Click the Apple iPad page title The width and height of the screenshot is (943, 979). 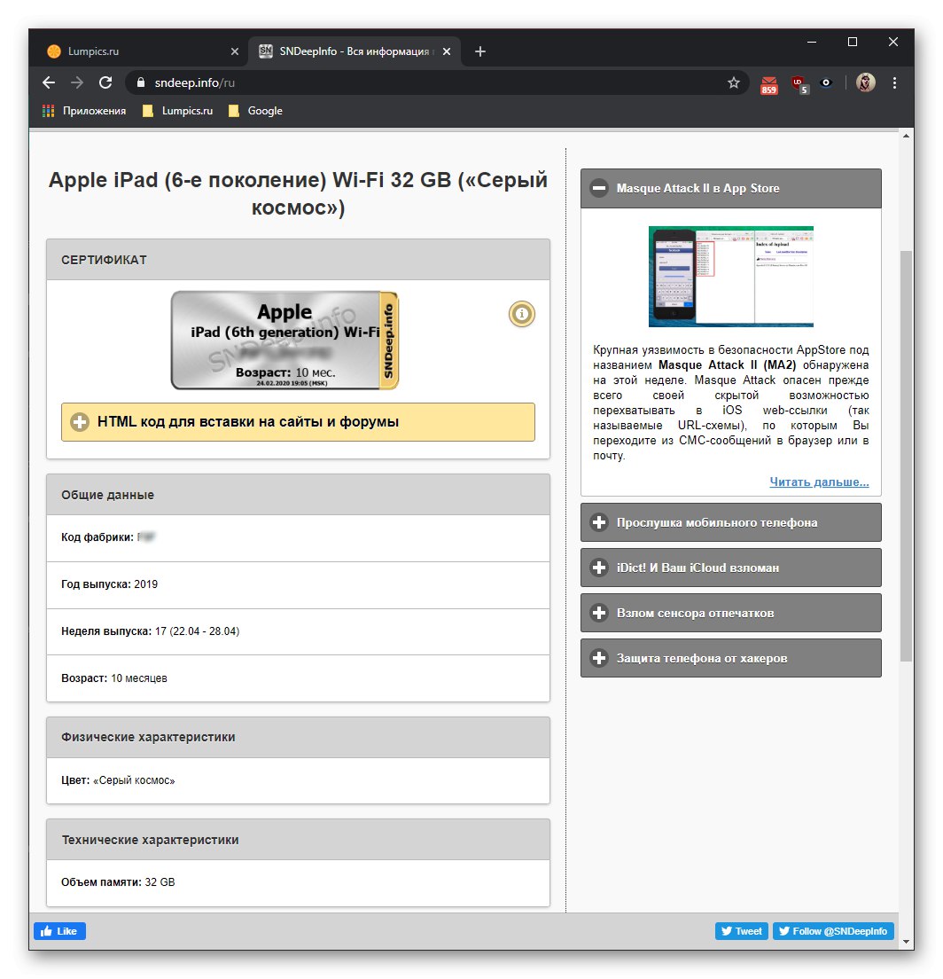click(x=298, y=193)
